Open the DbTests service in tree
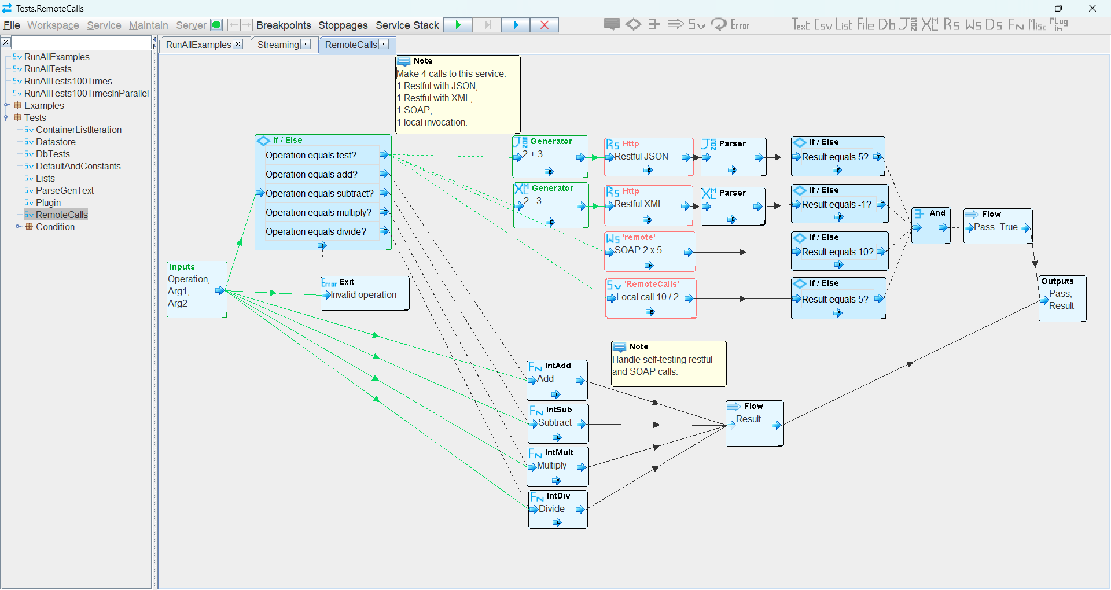Screen dimensions: 1111x590 47,154
